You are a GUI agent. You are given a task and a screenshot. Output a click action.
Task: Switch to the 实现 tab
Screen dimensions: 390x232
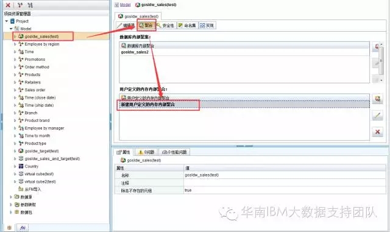pyautogui.click(x=207, y=26)
